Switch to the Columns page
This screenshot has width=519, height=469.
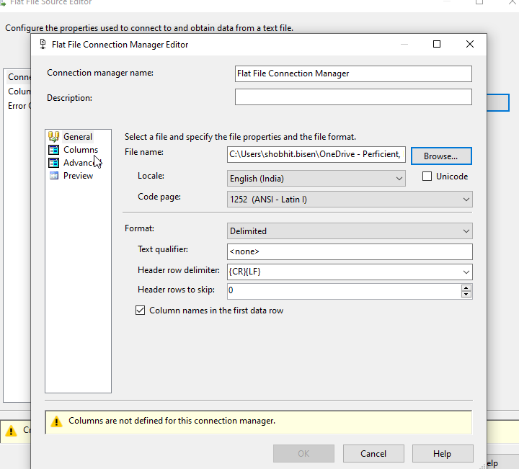81,150
